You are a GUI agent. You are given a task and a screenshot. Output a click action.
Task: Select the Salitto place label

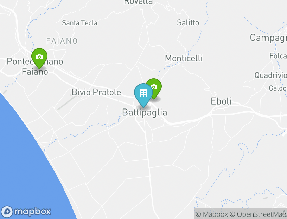pyautogui.click(x=188, y=23)
